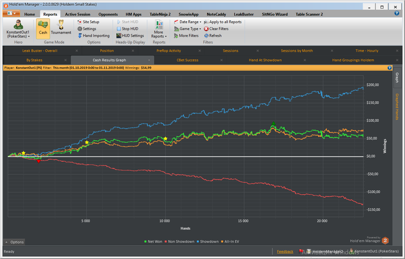The height and width of the screenshot is (259, 405).
Task: Open the CBet Success report tab
Action: [187, 60]
